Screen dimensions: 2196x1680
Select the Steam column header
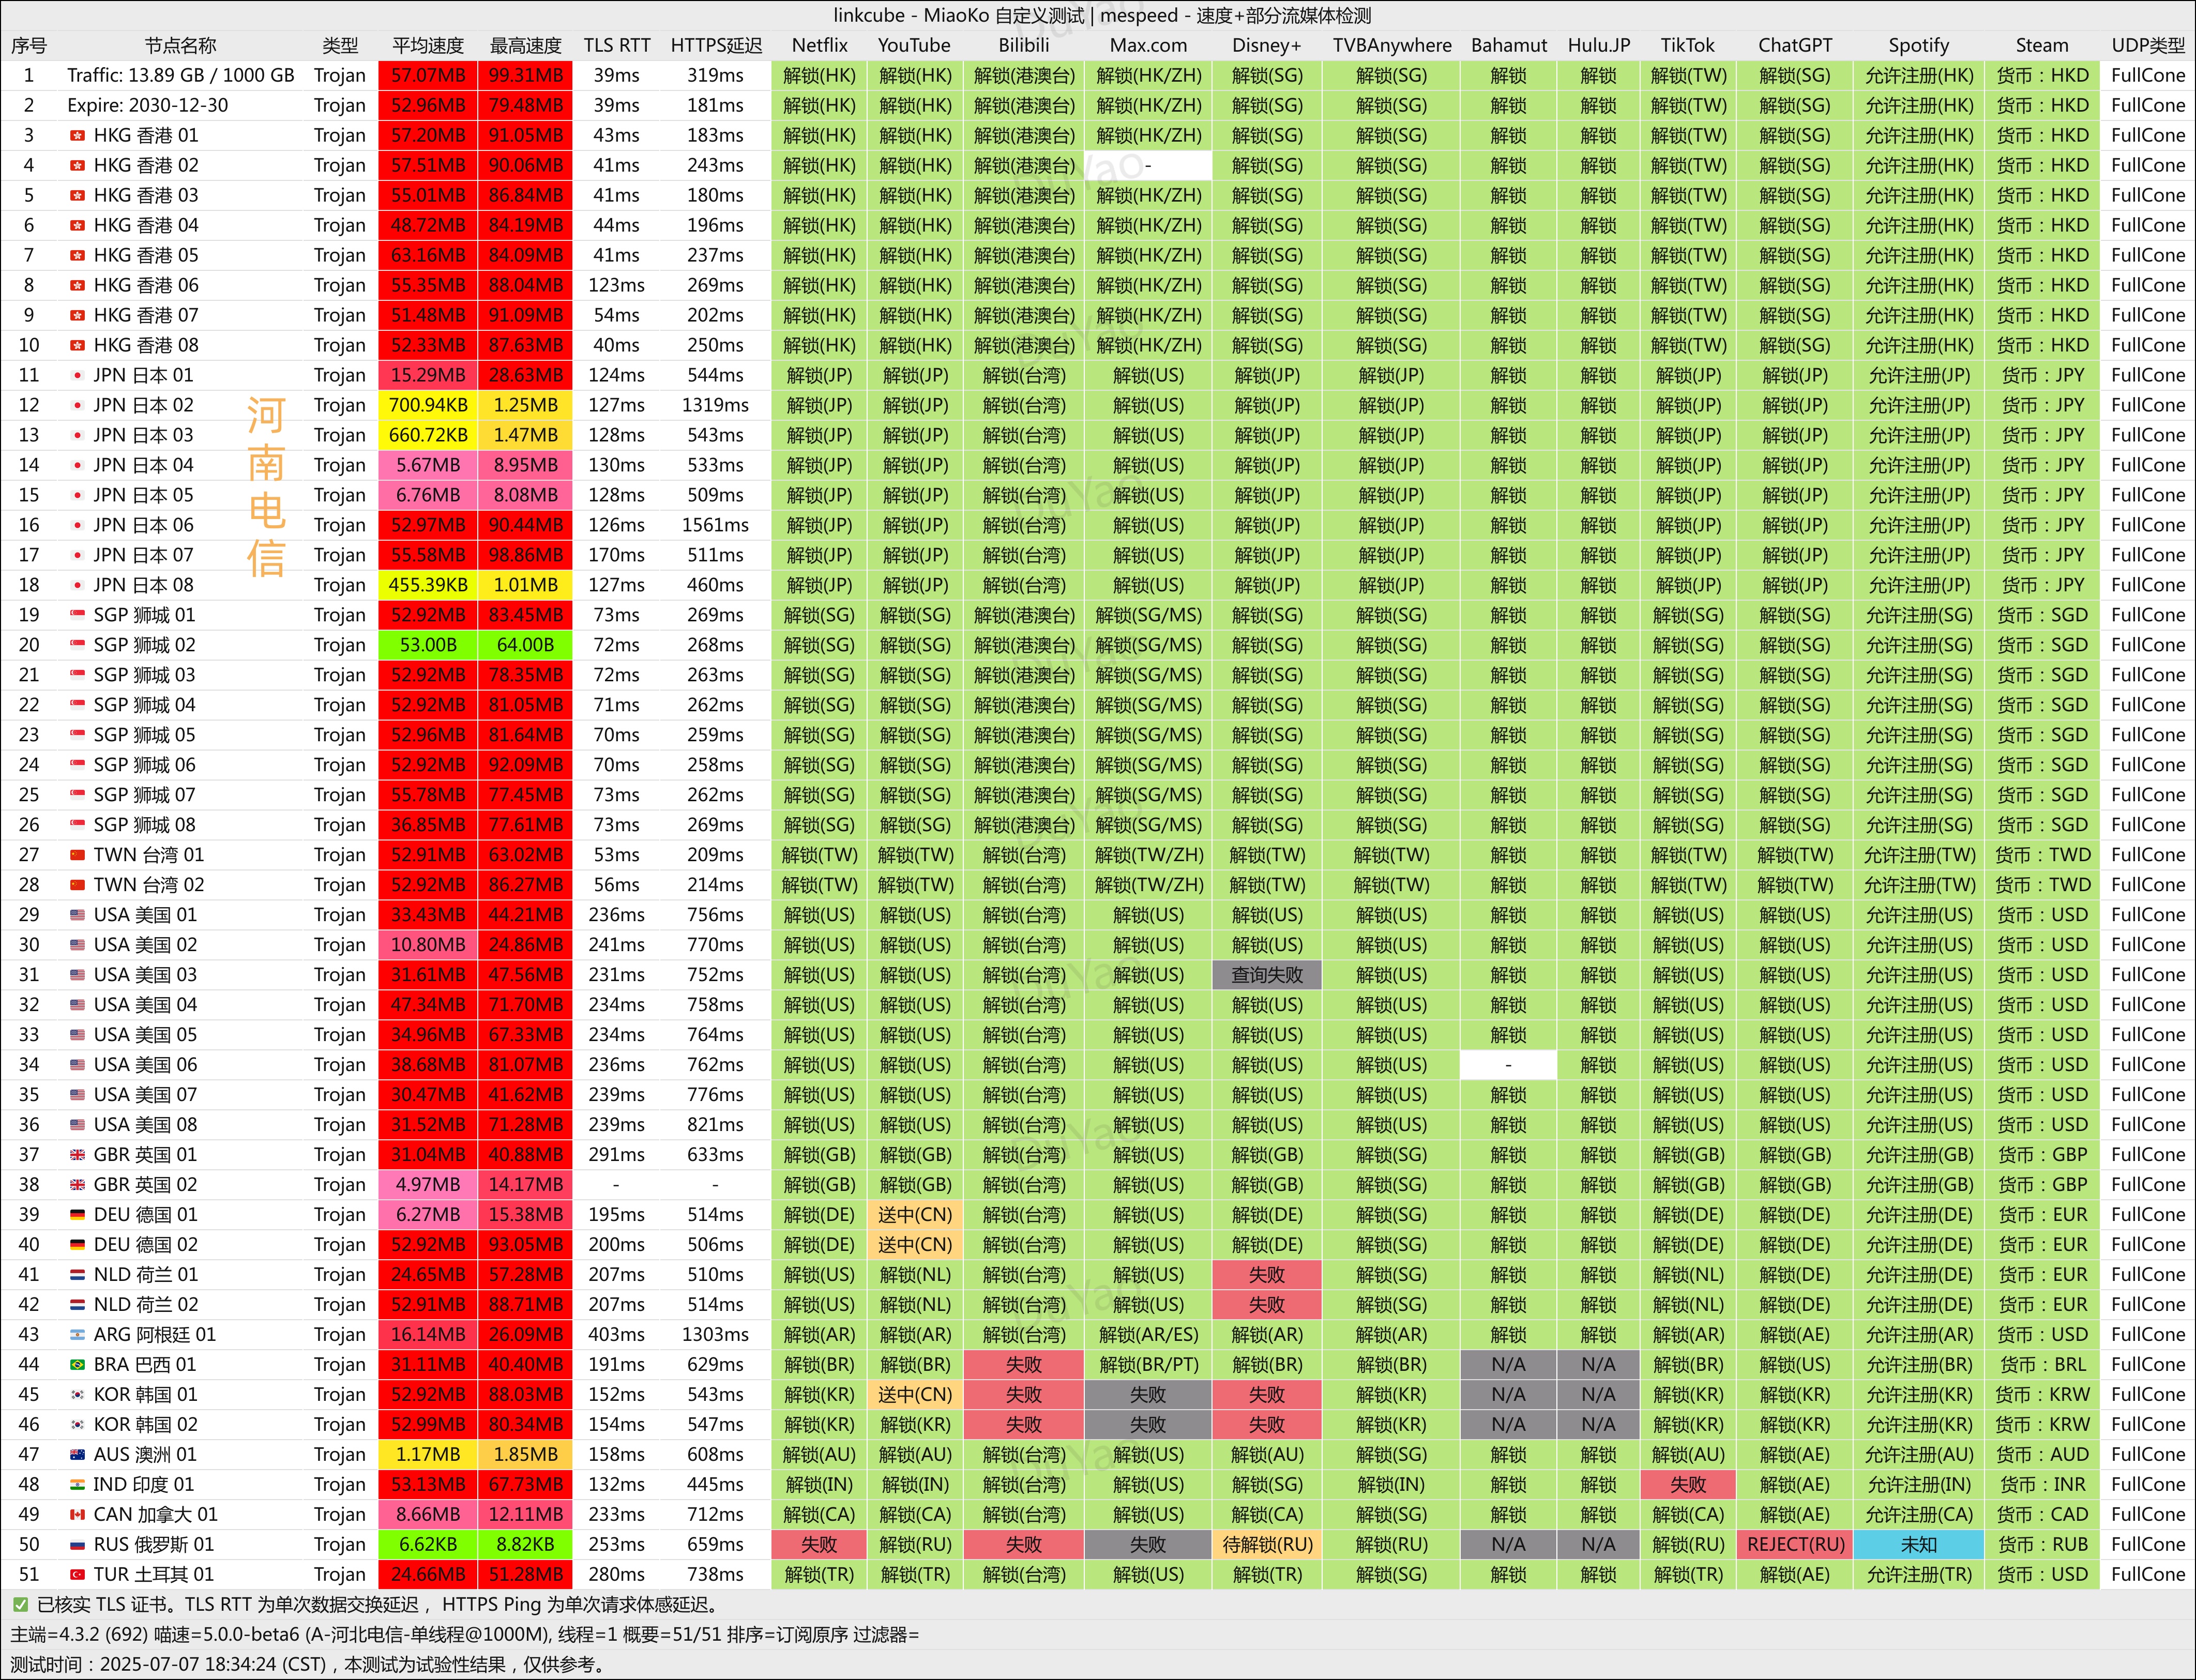2042,45
